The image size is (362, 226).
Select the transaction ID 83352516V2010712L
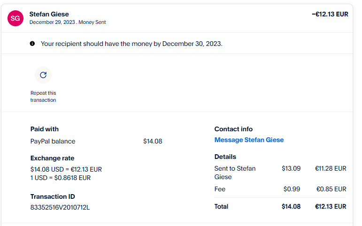[60, 207]
